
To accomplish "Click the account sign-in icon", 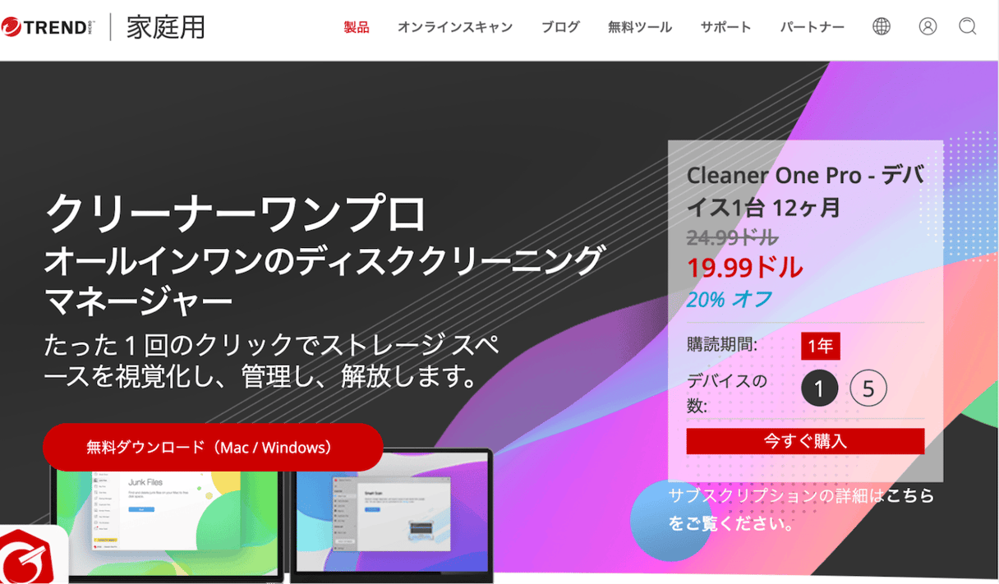I will pos(928,26).
